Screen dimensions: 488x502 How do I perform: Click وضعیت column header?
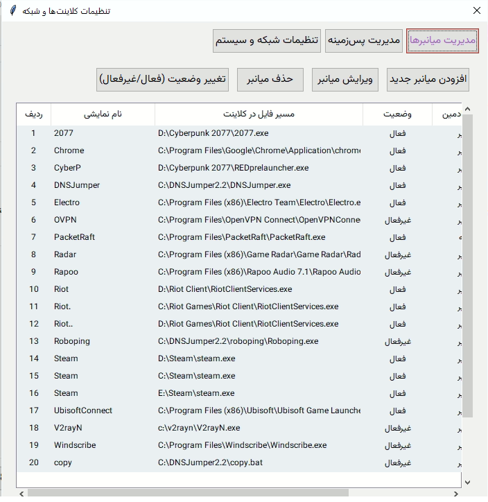[397, 114]
